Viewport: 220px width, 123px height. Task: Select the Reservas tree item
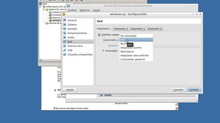(55, 18)
